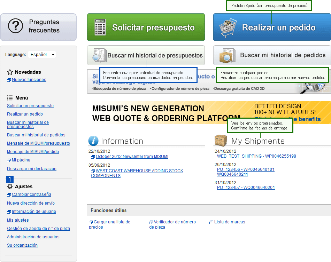The image size is (331, 262).
Task: Click the new-window icon beside Información de usuario
Action: (9, 212)
